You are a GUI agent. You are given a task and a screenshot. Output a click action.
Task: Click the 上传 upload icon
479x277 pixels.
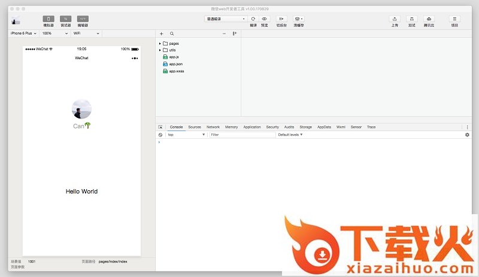pos(395,19)
